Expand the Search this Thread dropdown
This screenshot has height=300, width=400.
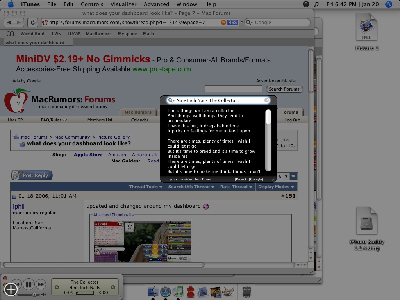[191, 187]
